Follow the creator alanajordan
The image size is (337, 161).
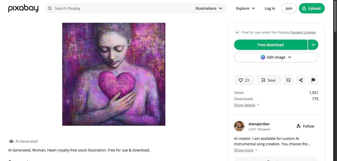[305, 126]
